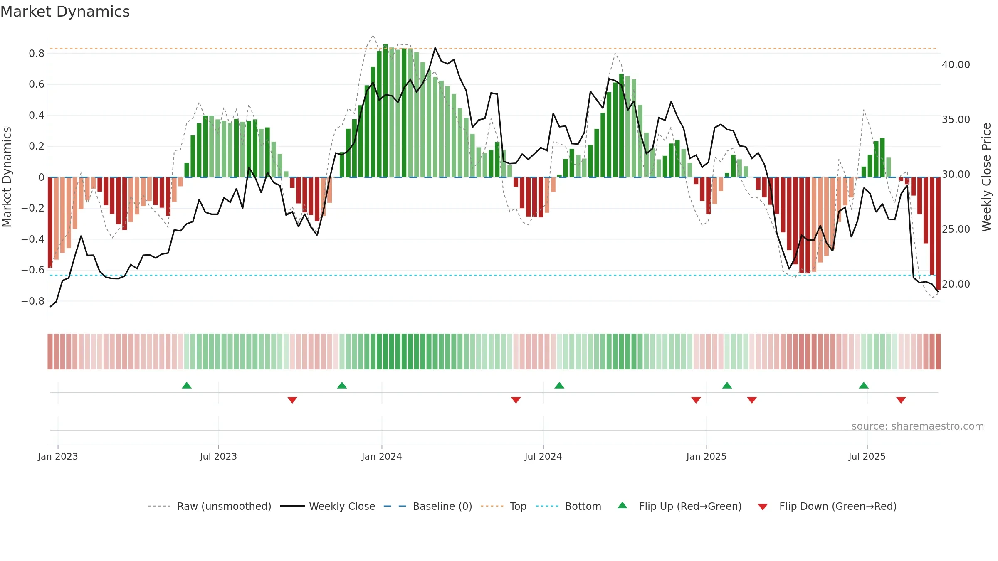The image size is (998, 561).
Task: Click the 35.00 price axis value
Action: 956,120
